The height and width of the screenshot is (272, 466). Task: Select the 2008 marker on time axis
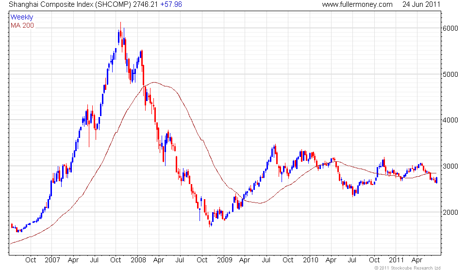tap(138, 260)
